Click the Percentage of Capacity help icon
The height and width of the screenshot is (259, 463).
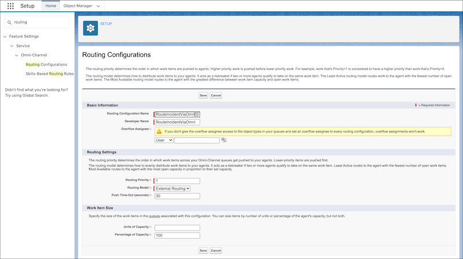150,235
